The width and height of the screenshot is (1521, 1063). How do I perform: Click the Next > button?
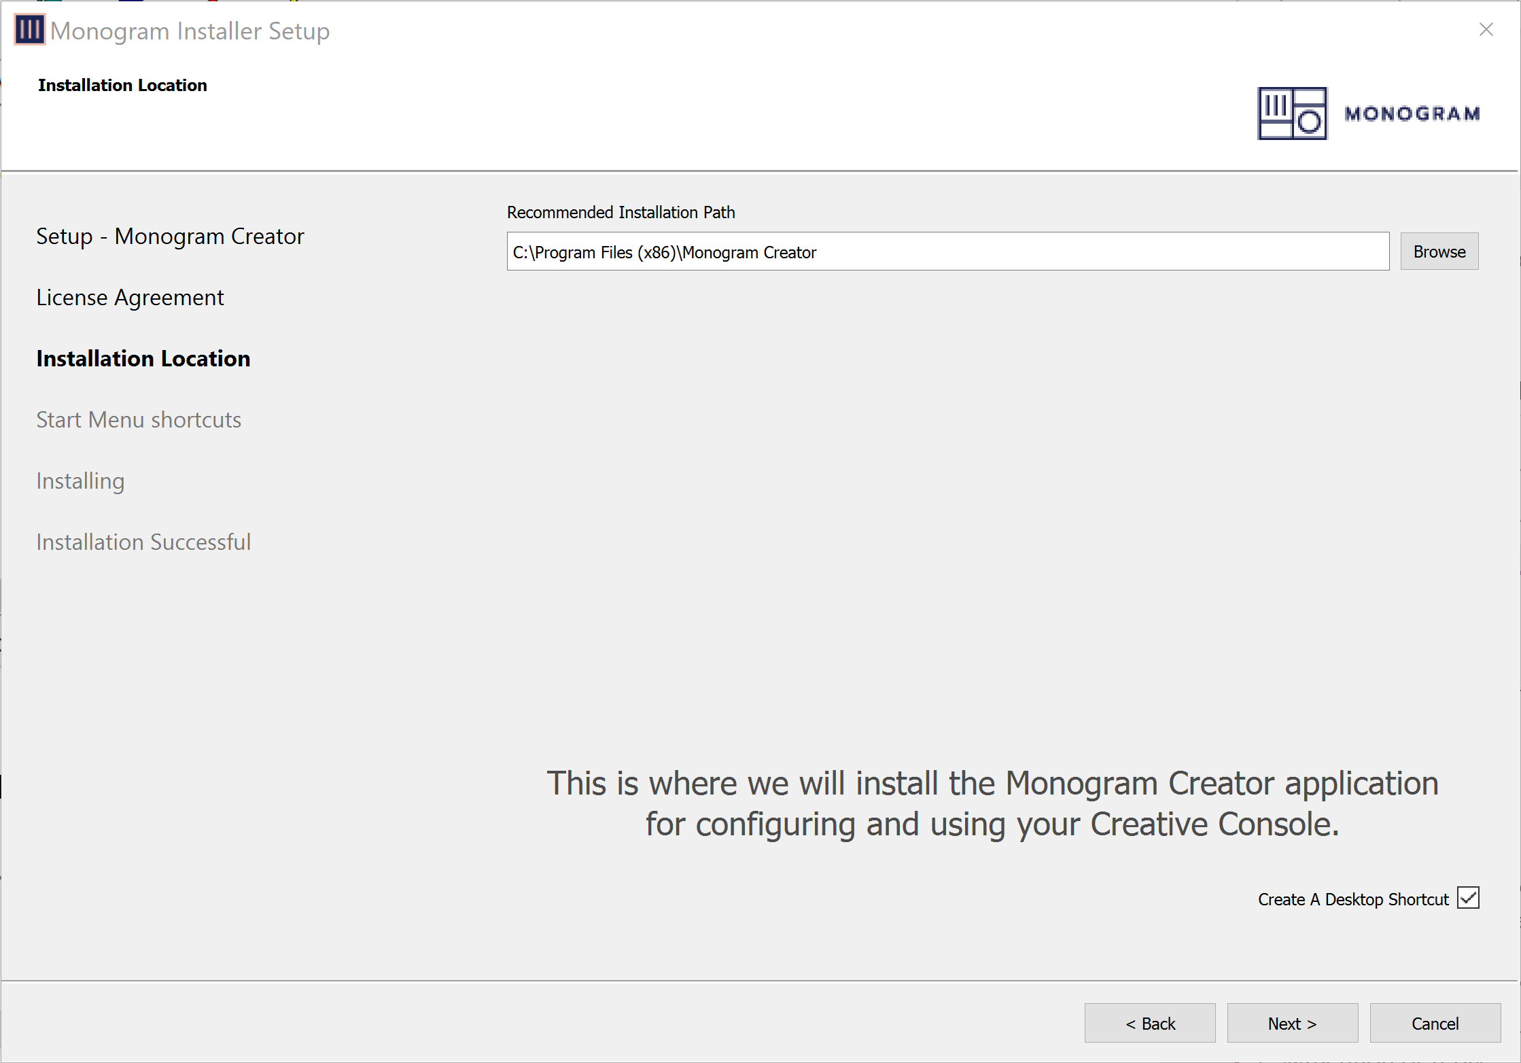1292,1023
